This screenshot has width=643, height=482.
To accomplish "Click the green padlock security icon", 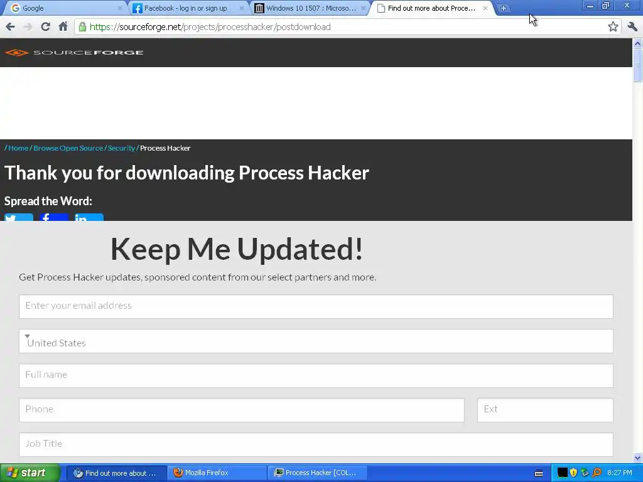I will click(82, 27).
